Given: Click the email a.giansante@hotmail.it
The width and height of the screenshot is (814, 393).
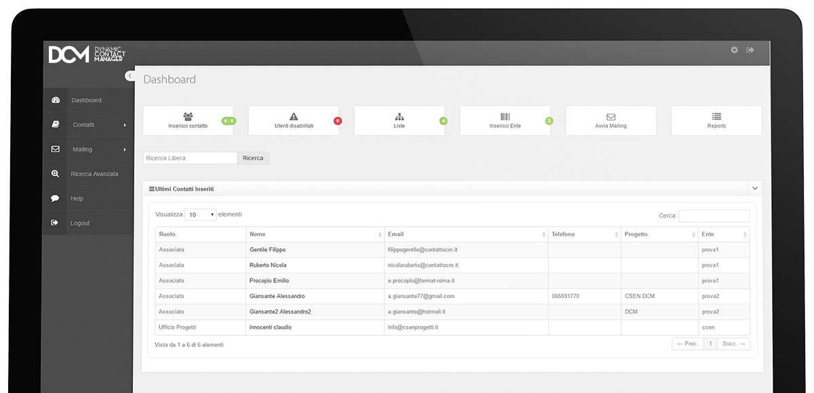Looking at the screenshot, I should coord(416,312).
